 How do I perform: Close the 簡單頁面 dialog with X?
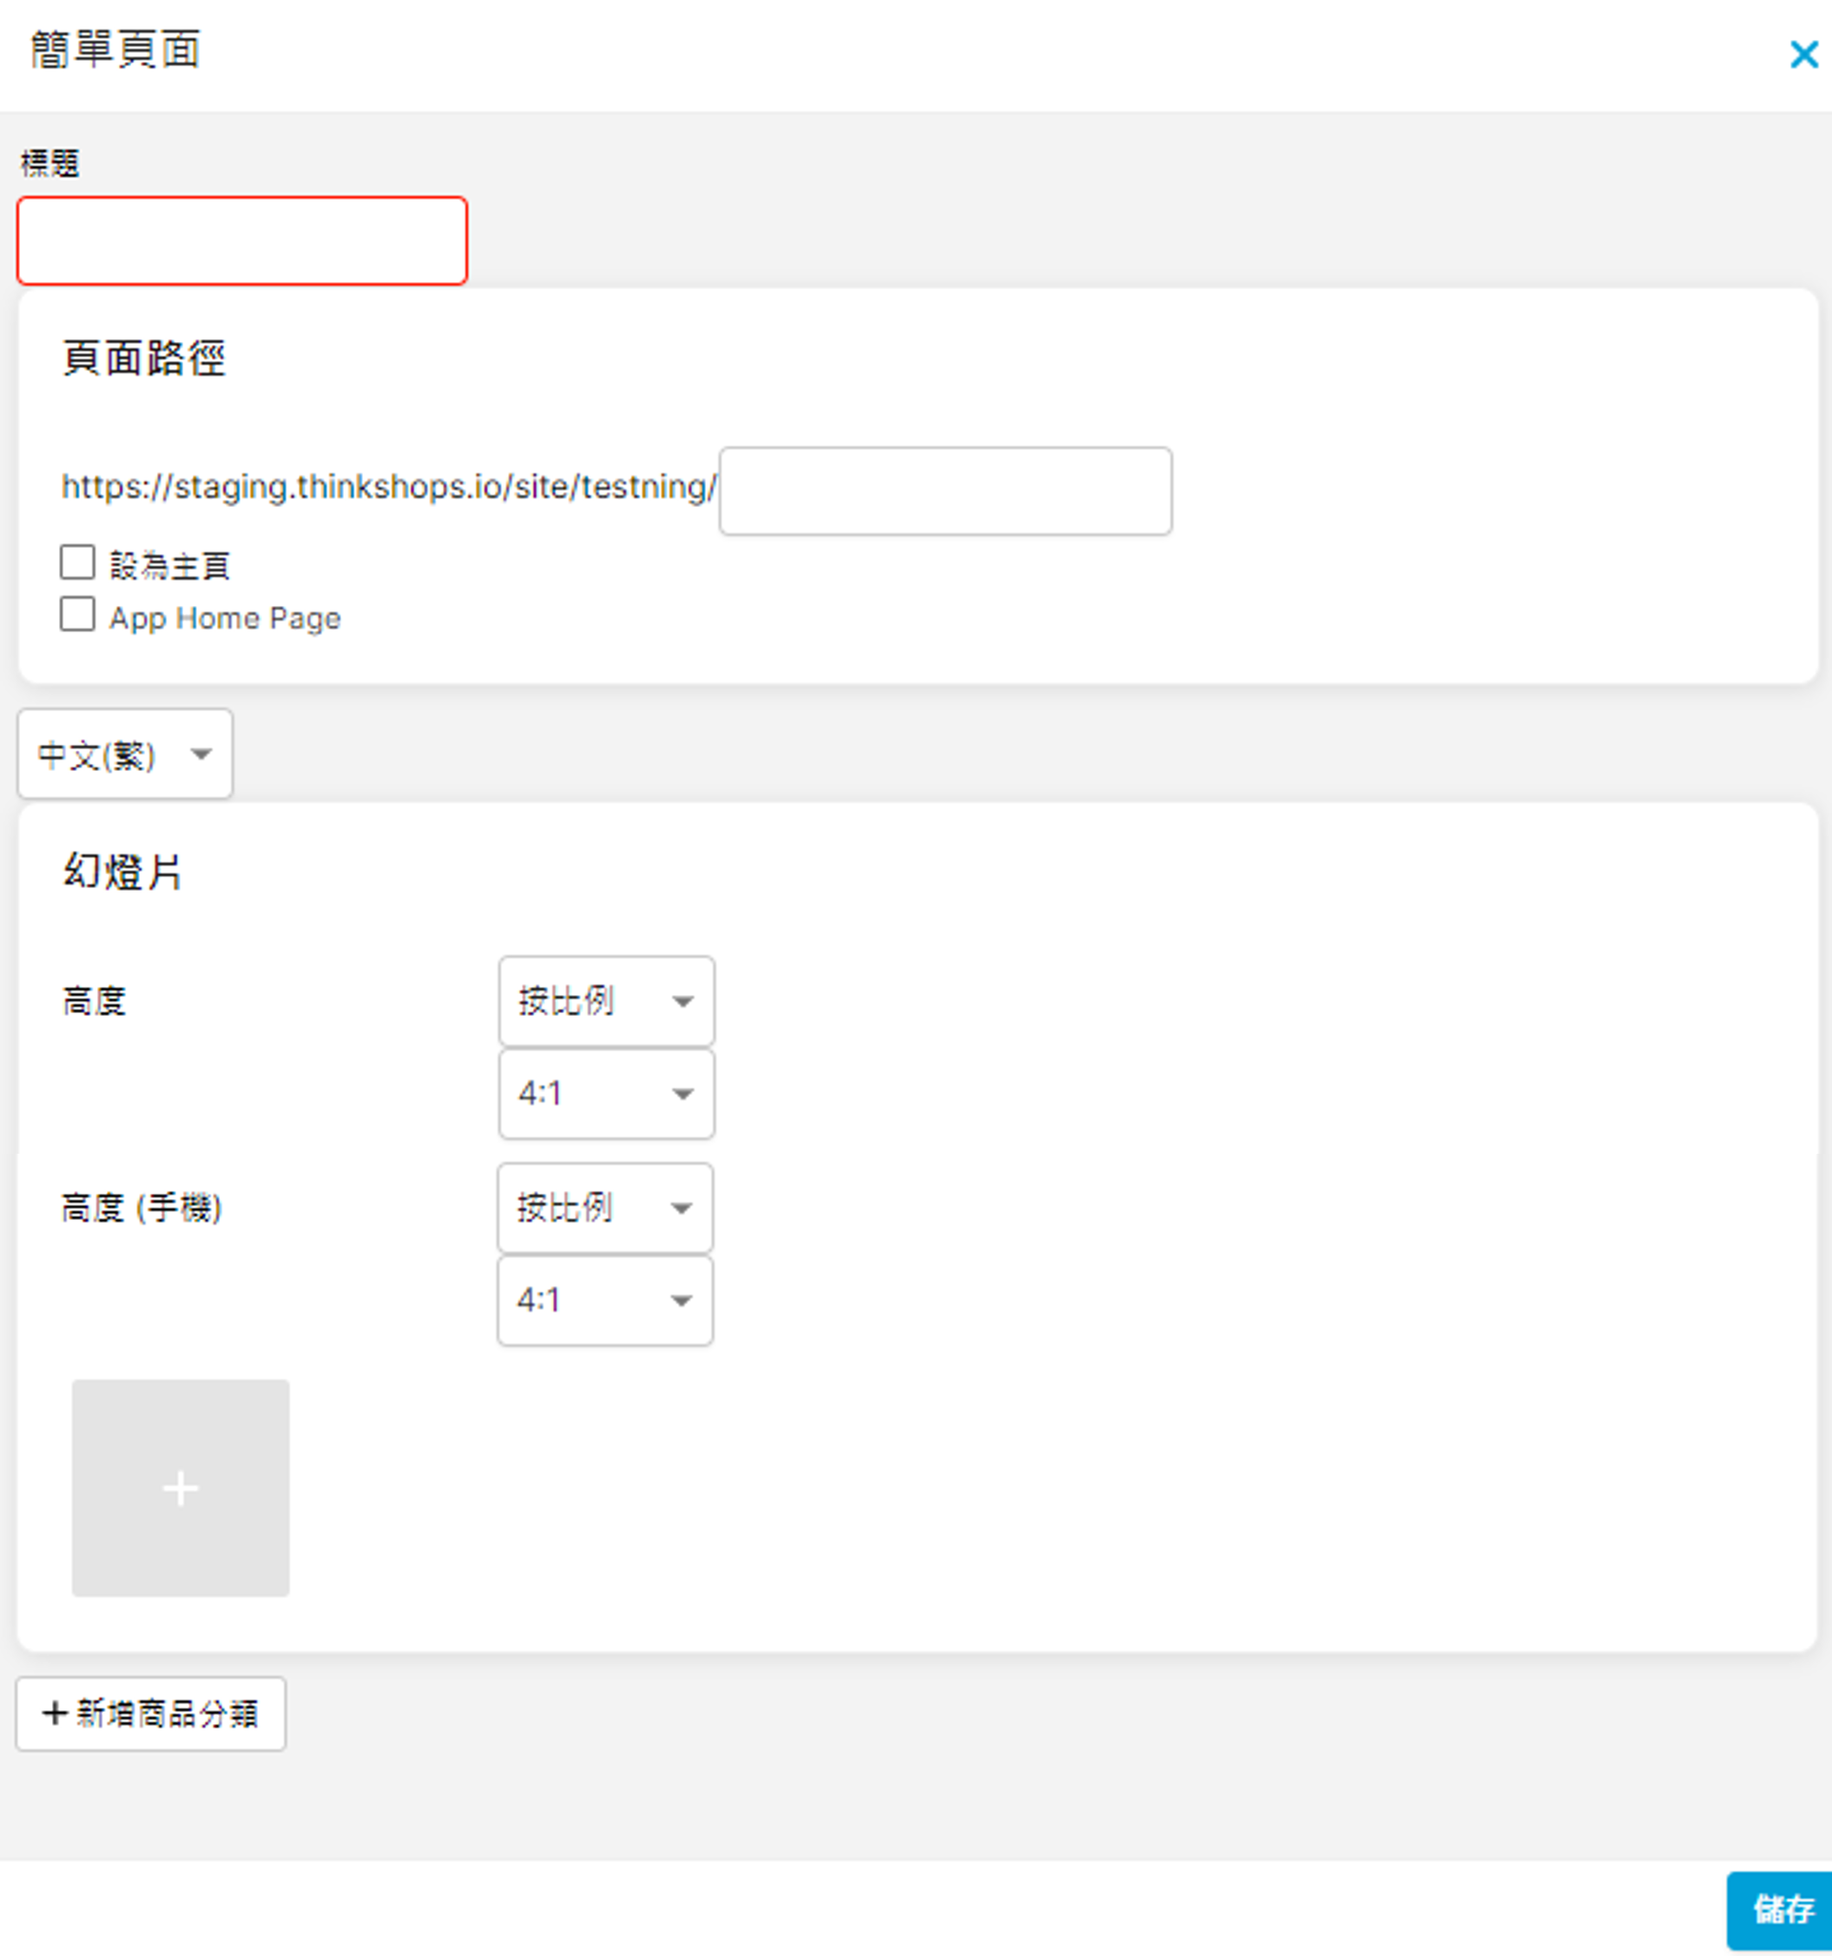1802,54
